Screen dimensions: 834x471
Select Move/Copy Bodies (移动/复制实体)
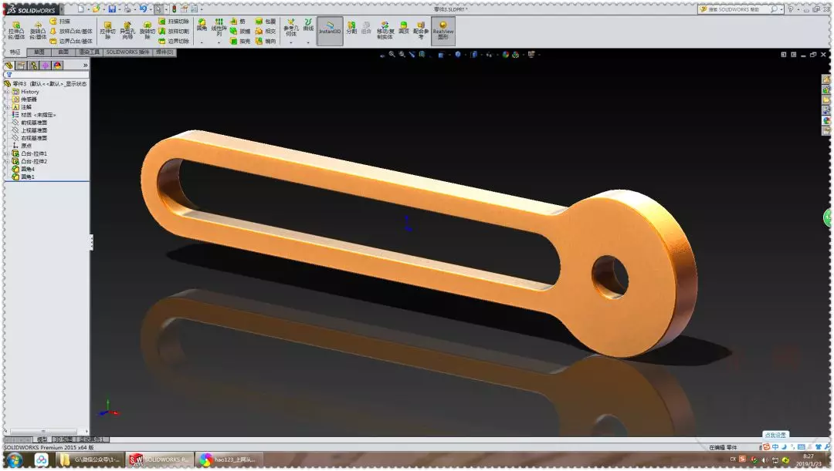point(385,30)
